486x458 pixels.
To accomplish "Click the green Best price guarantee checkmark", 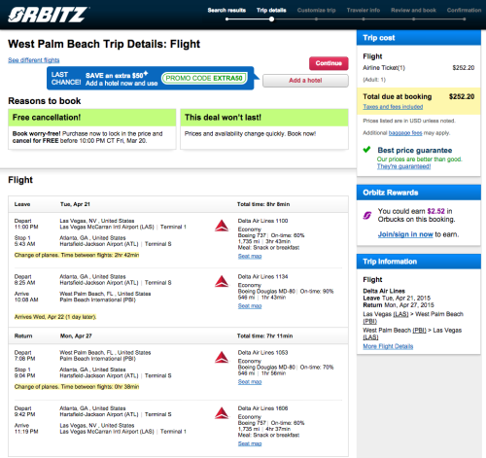I will coord(366,150).
